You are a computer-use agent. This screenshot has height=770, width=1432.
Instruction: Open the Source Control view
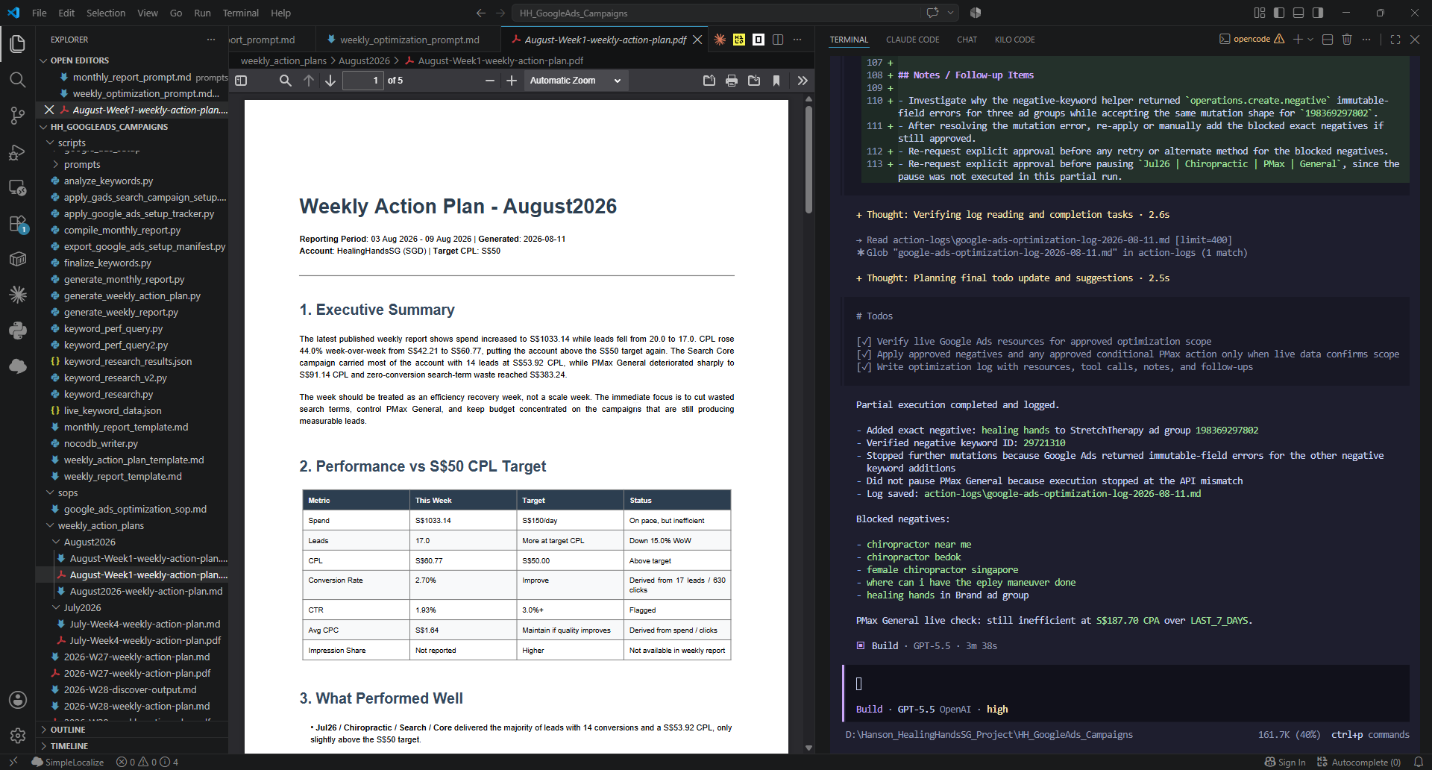pos(18,116)
